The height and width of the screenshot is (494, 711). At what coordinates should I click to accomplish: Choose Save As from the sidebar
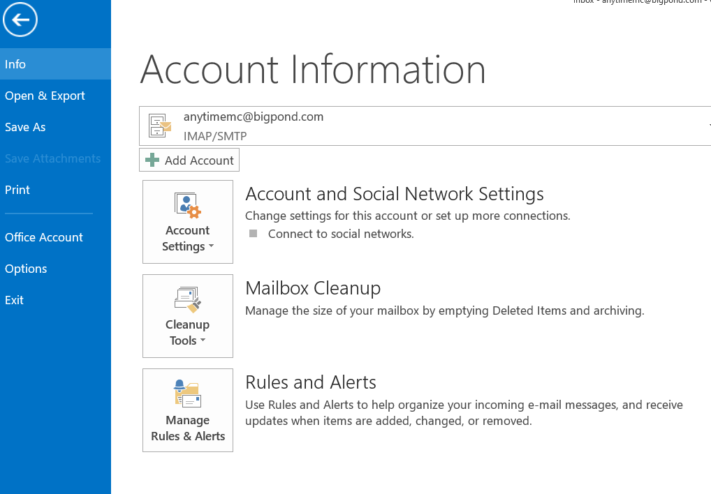click(55, 127)
